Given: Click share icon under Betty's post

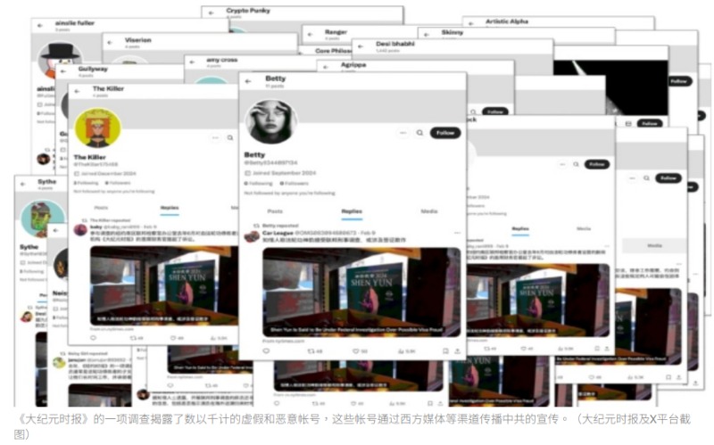Looking at the screenshot, I should pos(457,350).
